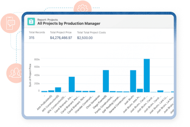Open the 'Report: Projects' label
The image size is (190, 127).
[47, 20]
